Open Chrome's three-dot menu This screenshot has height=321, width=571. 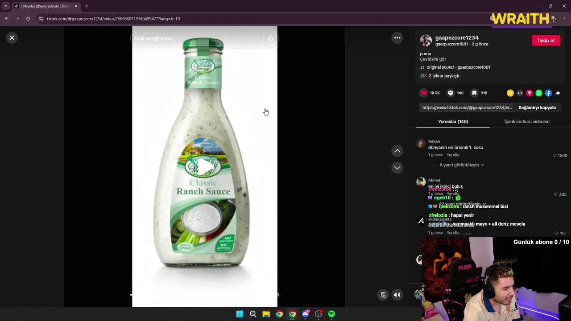point(564,19)
